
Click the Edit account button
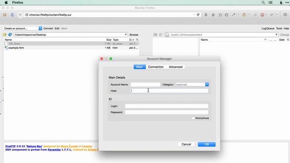57,29
